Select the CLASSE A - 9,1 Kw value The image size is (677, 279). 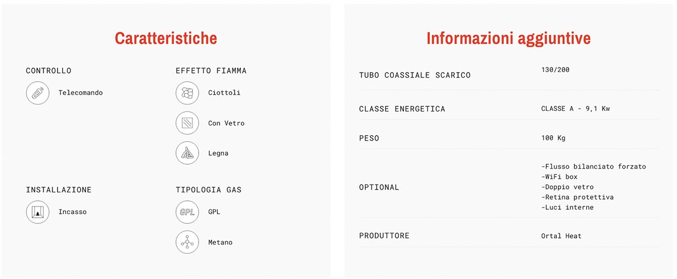(575, 109)
